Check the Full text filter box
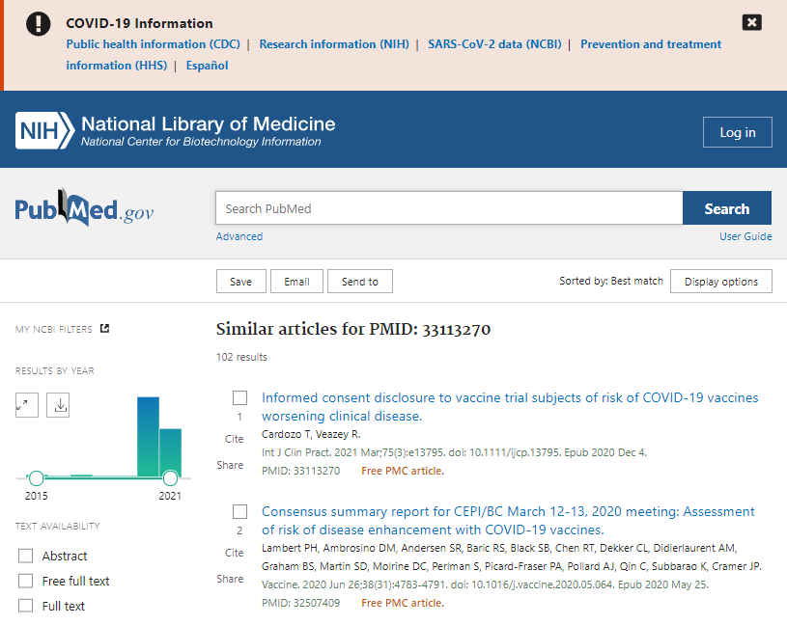787x625 pixels. pos(26,606)
